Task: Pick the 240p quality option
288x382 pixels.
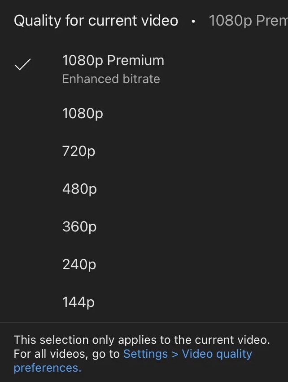Action: tap(79, 264)
